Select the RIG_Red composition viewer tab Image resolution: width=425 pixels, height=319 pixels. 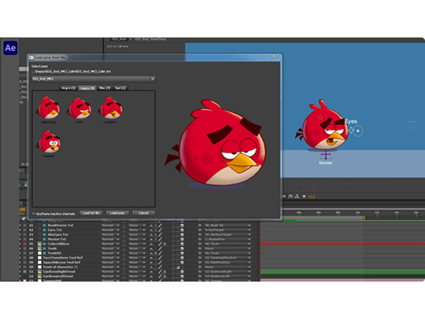[119, 39]
